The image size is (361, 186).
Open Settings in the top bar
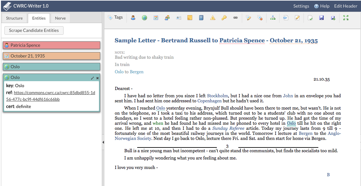(301, 6)
